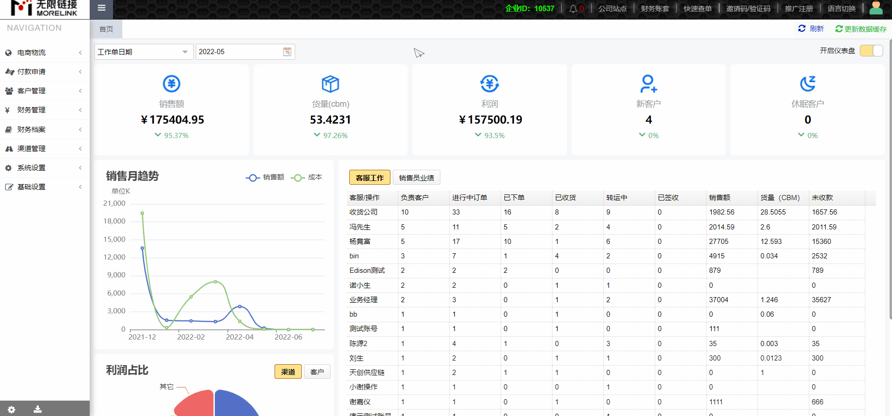892x416 pixels.
Task: Switch to the 销售员业绩 tab
Action: [x=416, y=178]
